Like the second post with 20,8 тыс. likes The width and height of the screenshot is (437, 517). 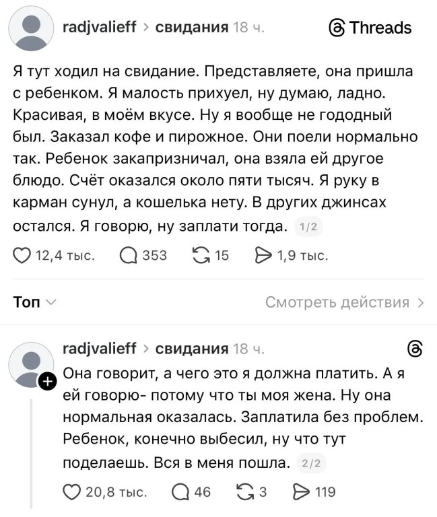point(71,492)
